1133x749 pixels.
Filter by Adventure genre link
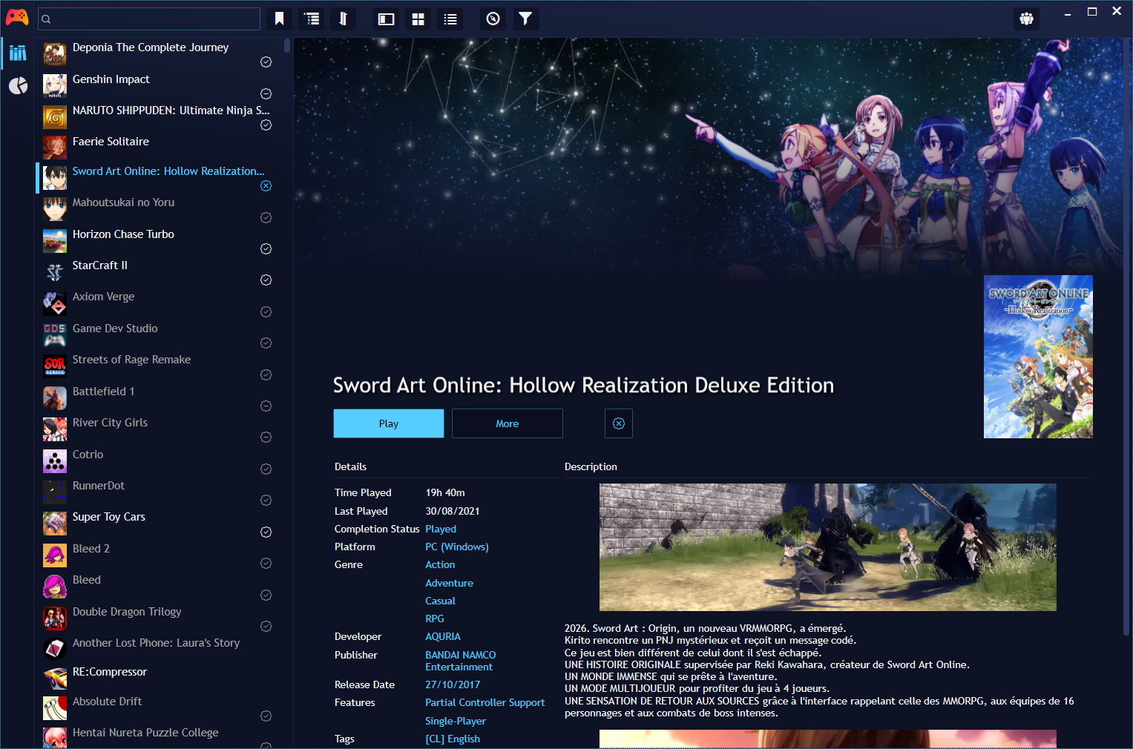tap(449, 583)
